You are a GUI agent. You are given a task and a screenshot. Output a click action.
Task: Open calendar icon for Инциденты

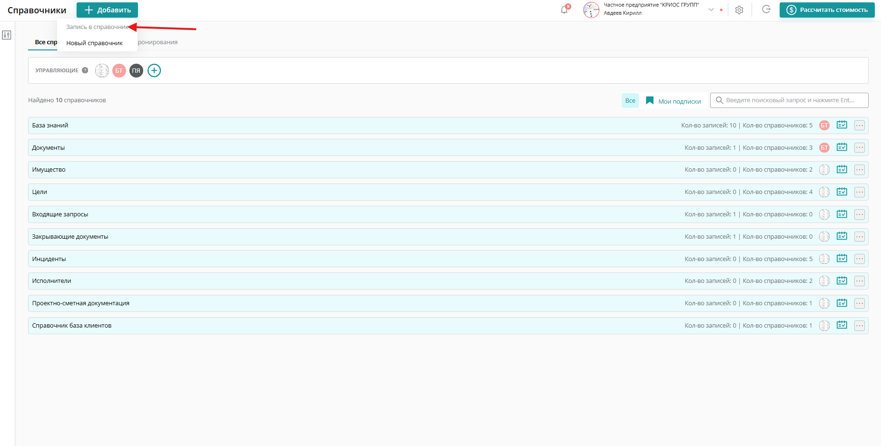842,259
